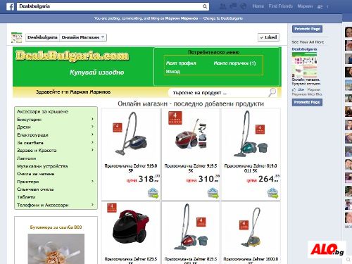Click the search magnifier in Facebook bar
352x264 pixels.
coord(205,6)
